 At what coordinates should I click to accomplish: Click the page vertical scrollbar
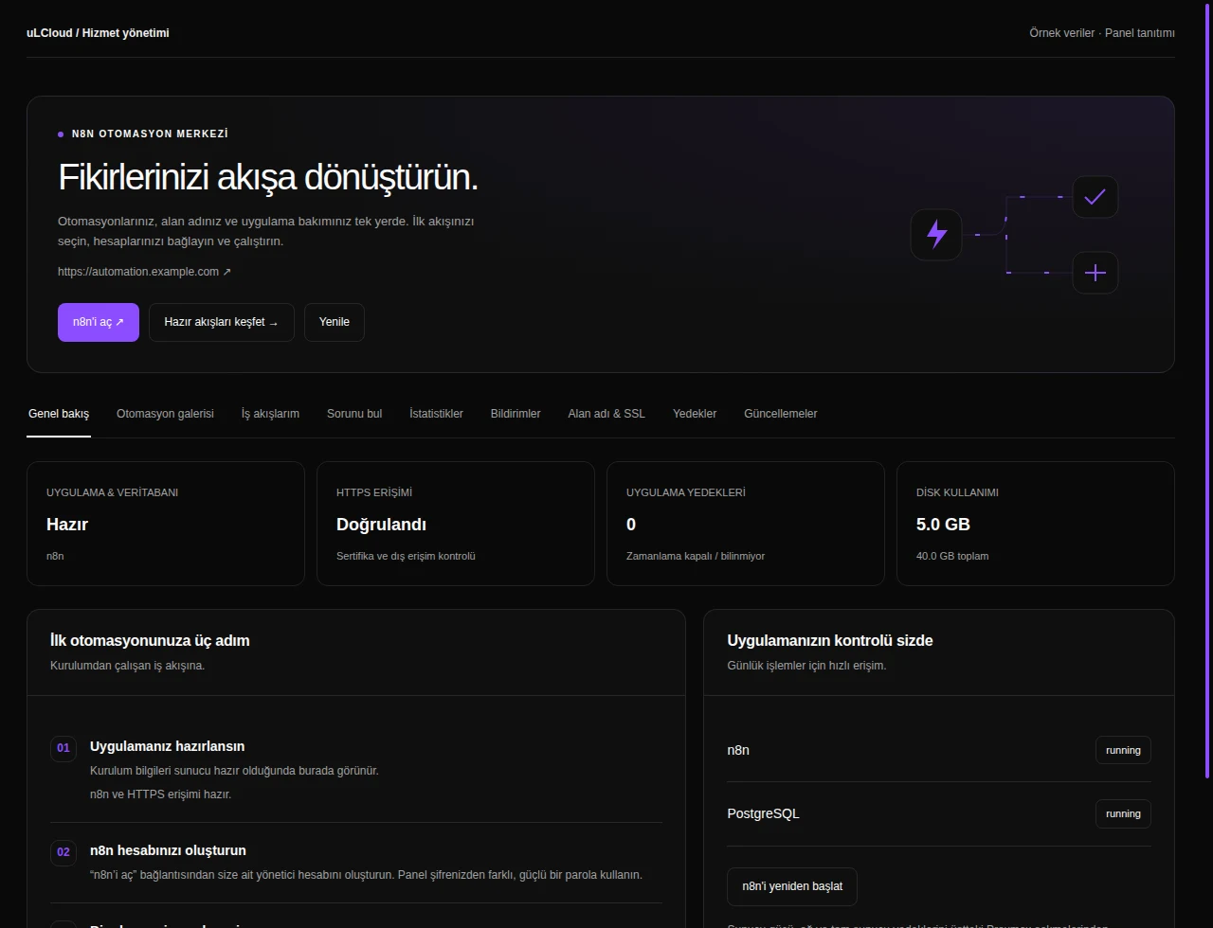click(1206, 389)
